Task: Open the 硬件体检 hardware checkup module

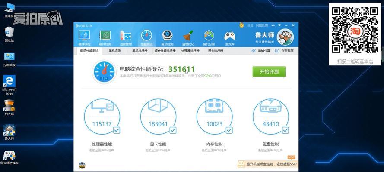Action: click(84, 38)
